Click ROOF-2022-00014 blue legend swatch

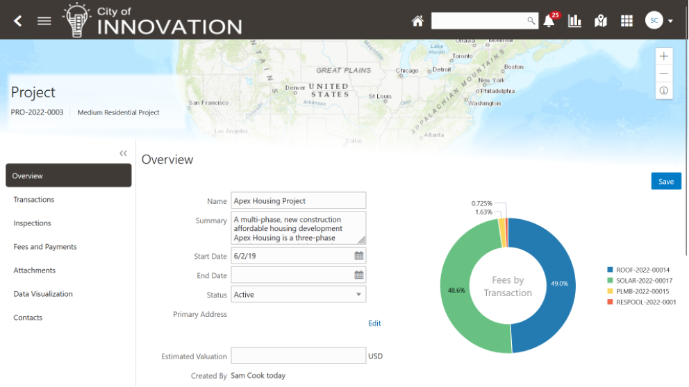click(610, 270)
